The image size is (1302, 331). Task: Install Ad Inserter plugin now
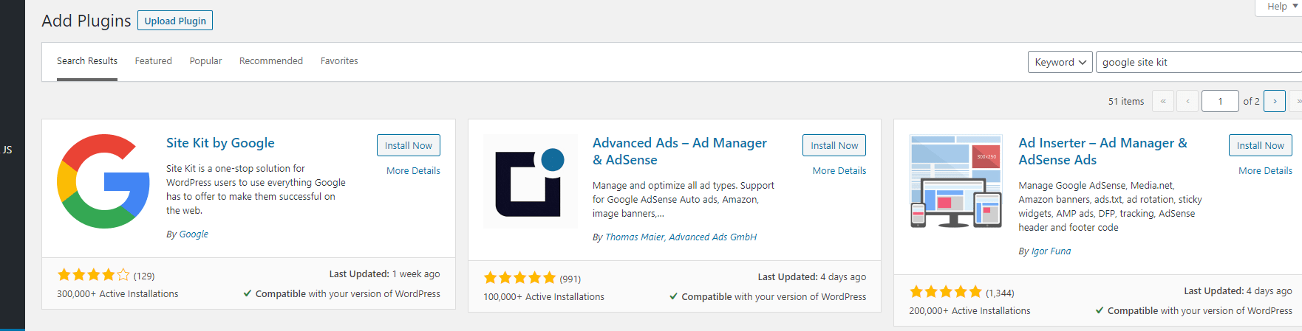[1261, 145]
